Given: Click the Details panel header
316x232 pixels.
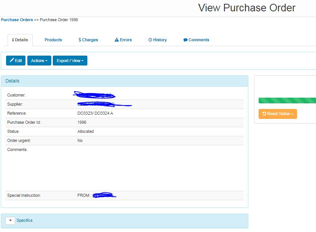Looking at the screenshot, I should 124,81.
